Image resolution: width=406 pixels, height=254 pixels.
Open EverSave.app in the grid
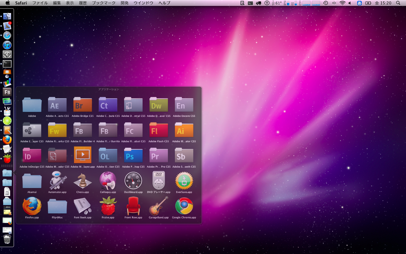pos(184,181)
